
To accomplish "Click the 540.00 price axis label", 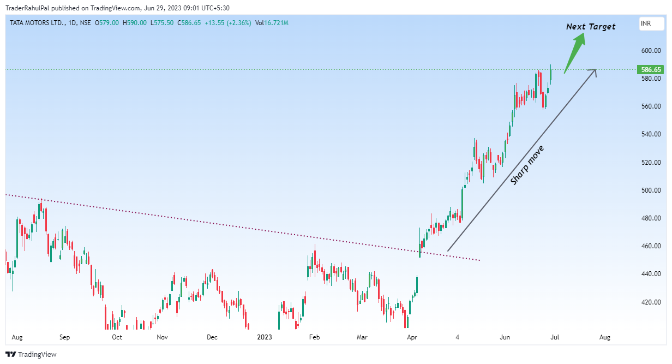I will pyautogui.click(x=651, y=134).
